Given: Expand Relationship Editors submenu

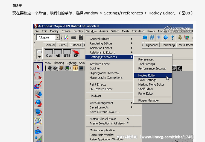Looking at the screenshot, I should click(111, 52).
